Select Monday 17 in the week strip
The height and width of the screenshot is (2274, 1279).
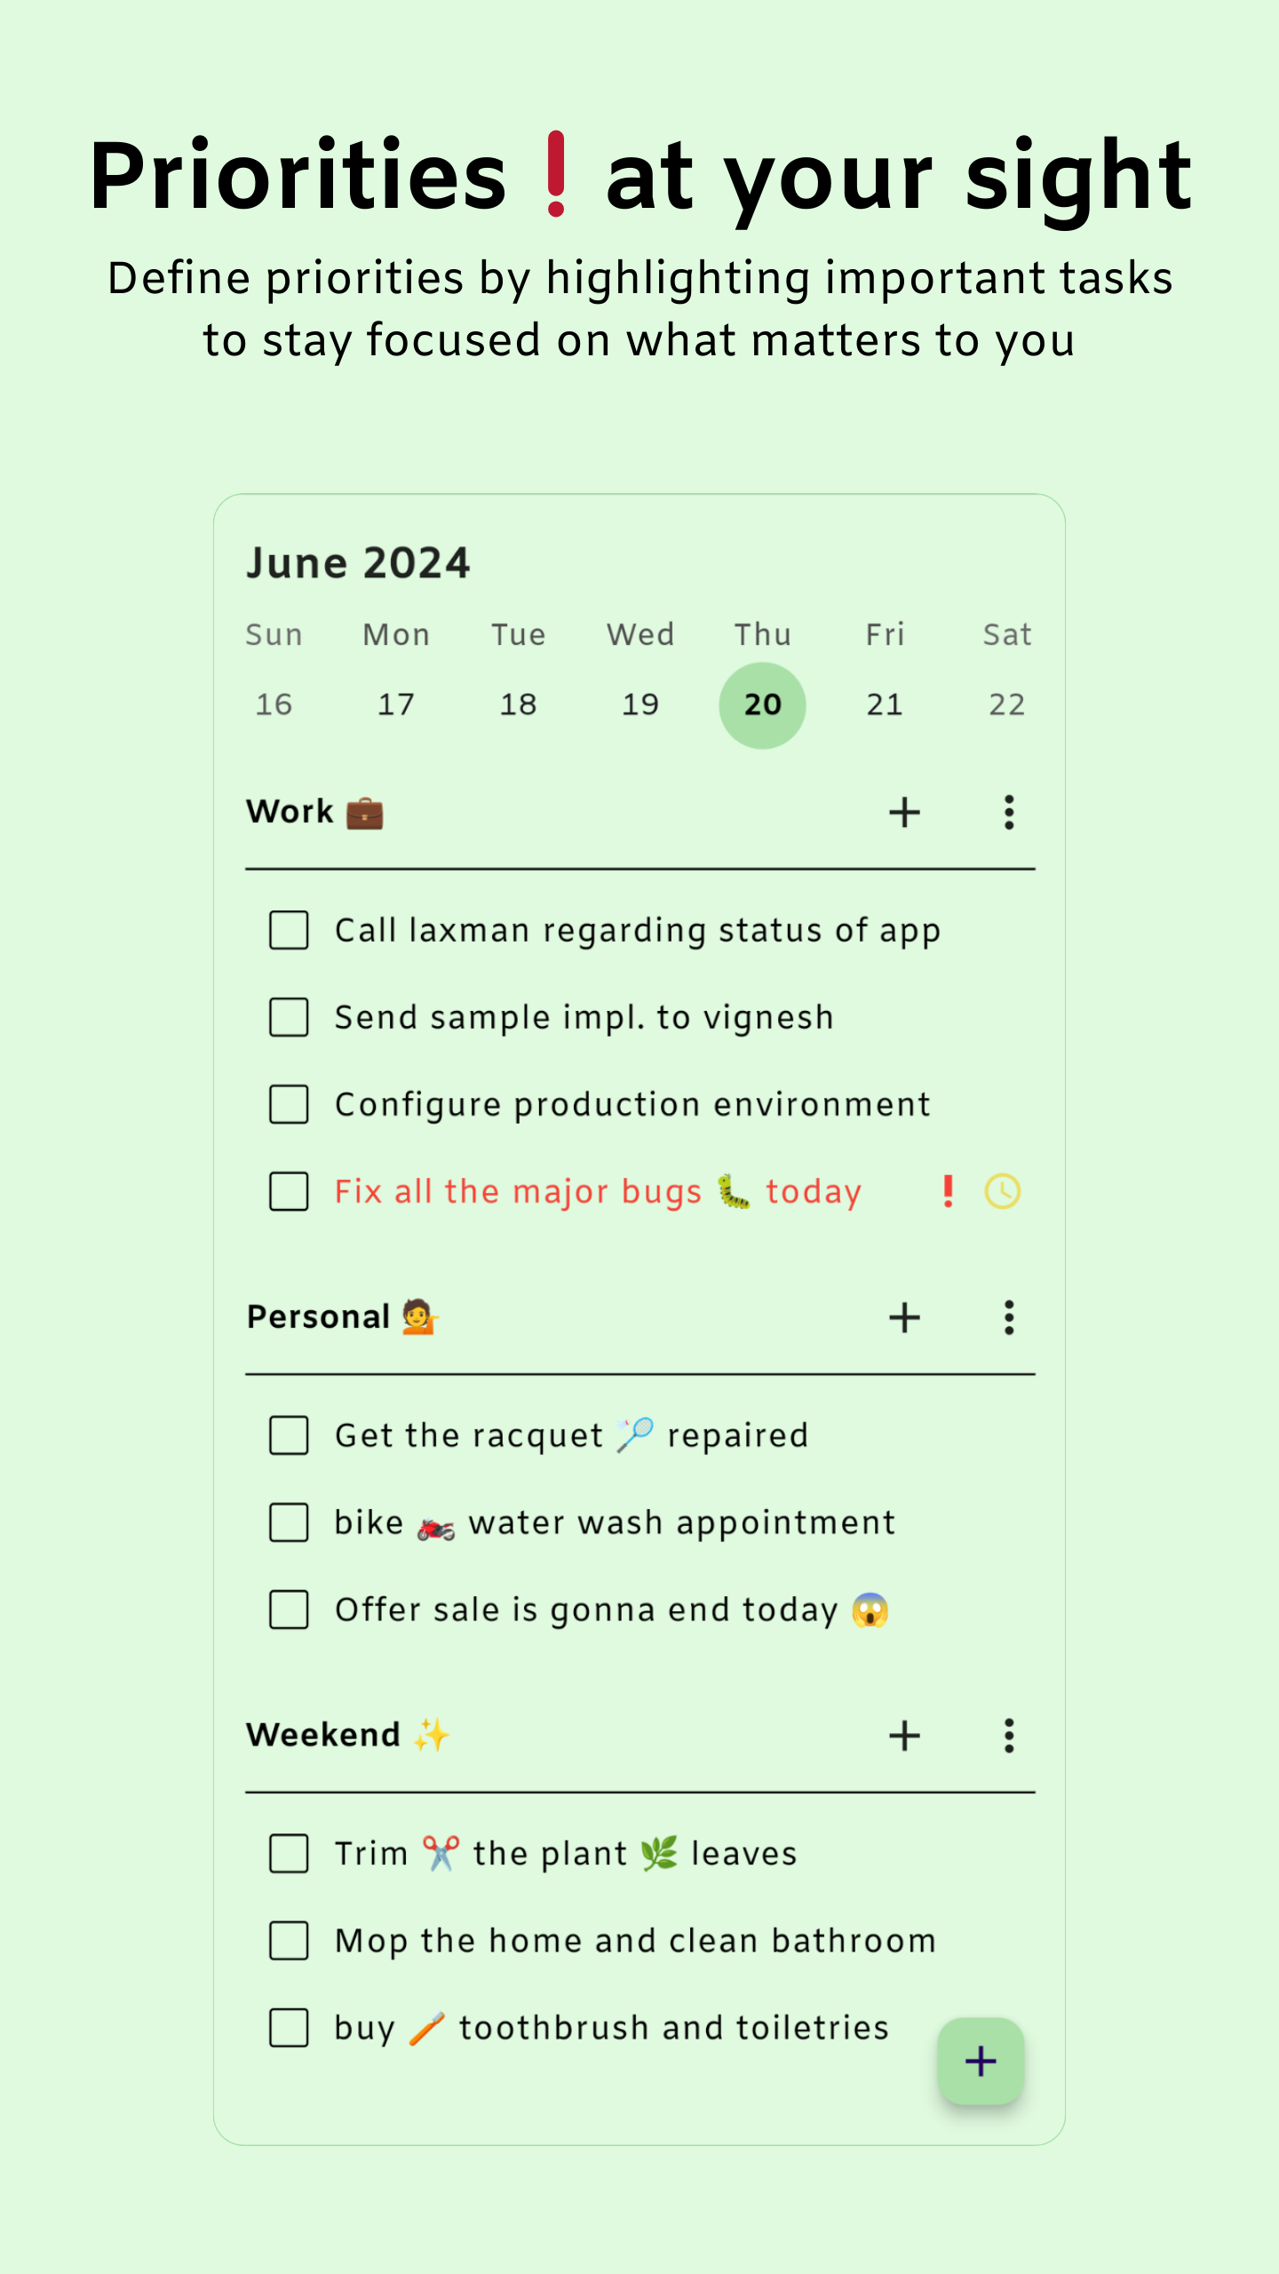396,705
